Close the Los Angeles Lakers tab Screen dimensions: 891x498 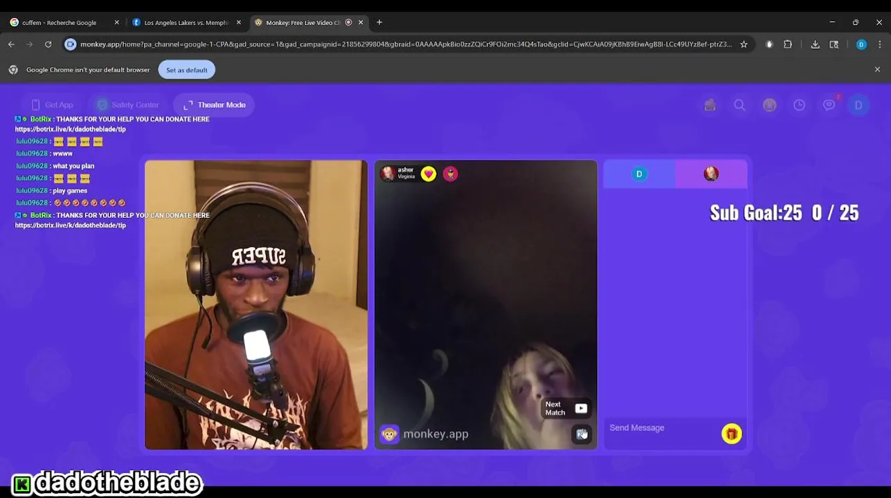click(239, 23)
